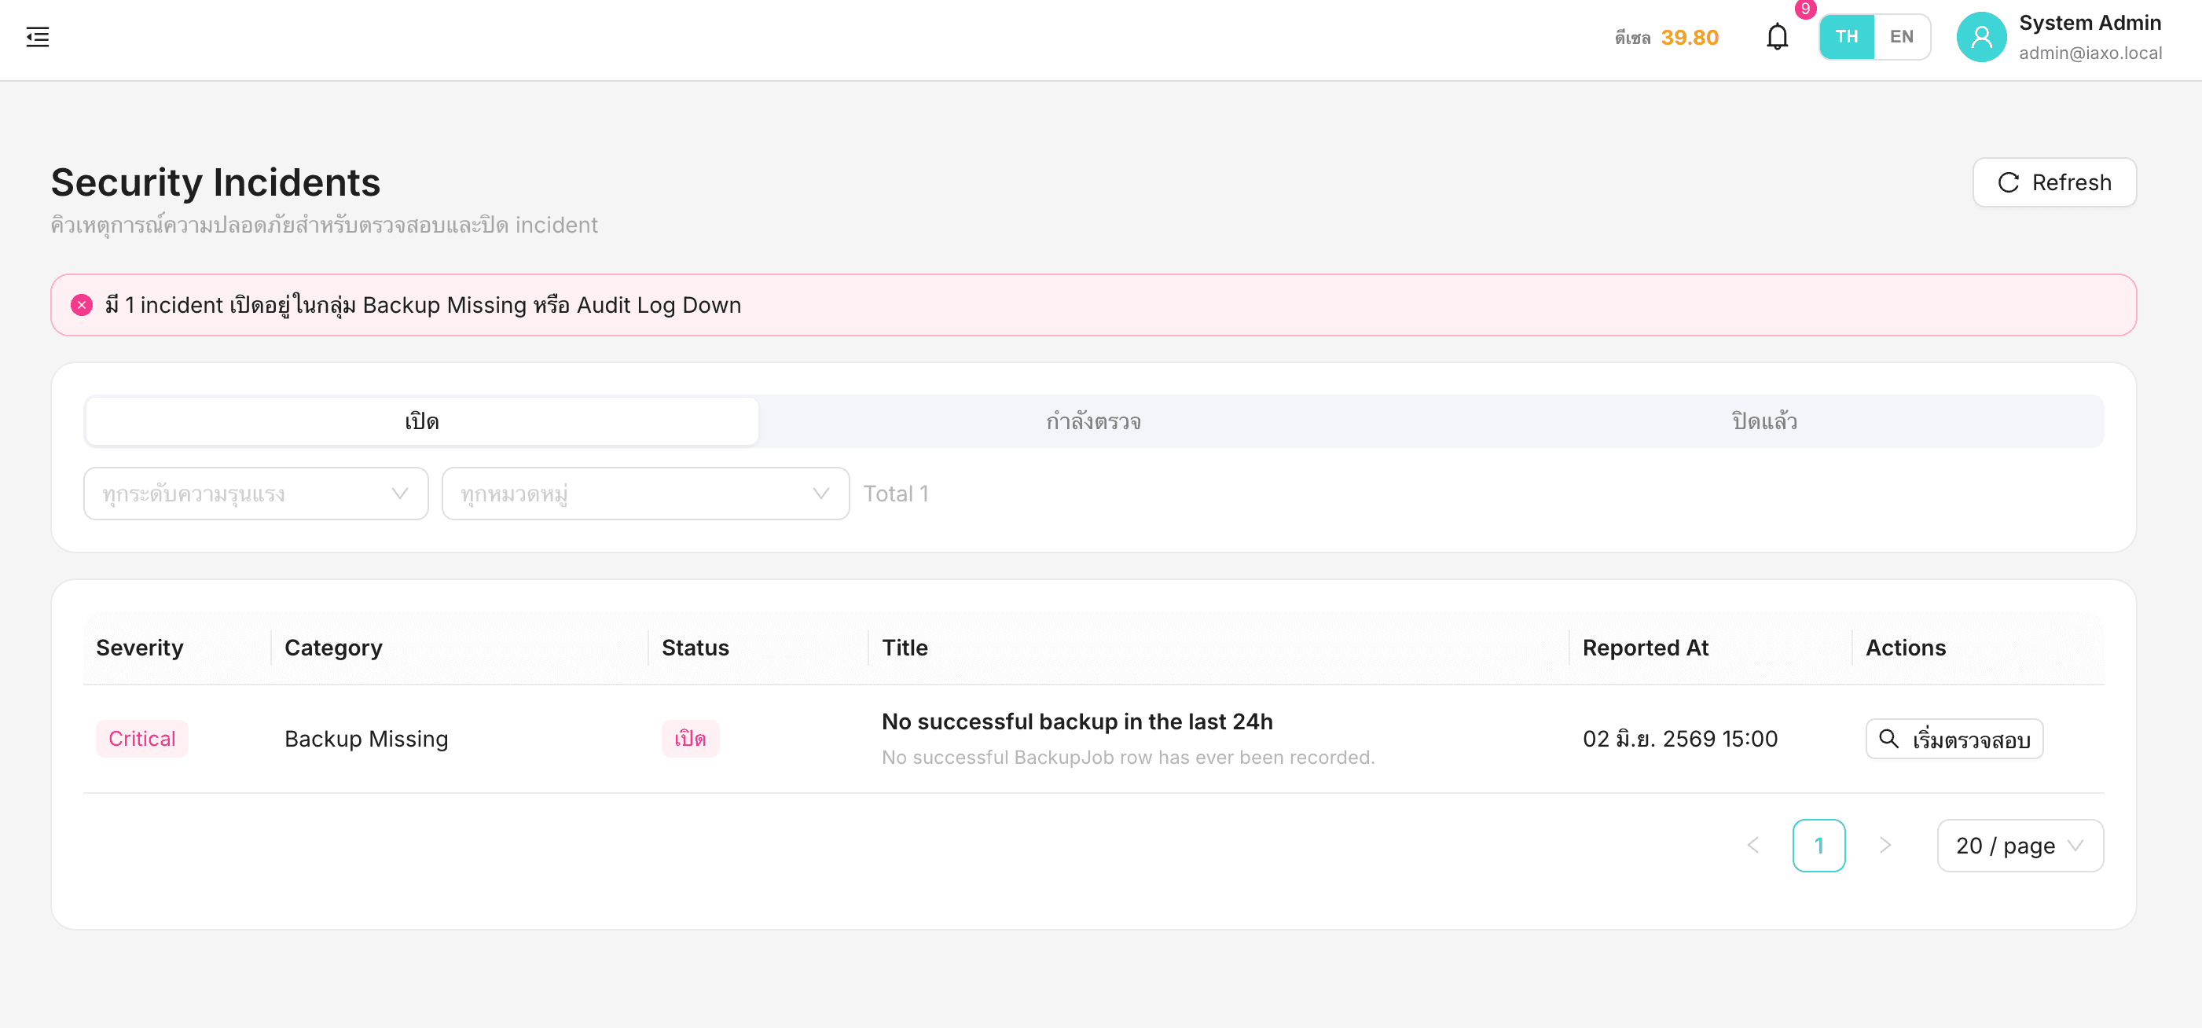This screenshot has width=2202, height=1028.
Task: Open the severity level filter dropdown
Action: pos(255,493)
